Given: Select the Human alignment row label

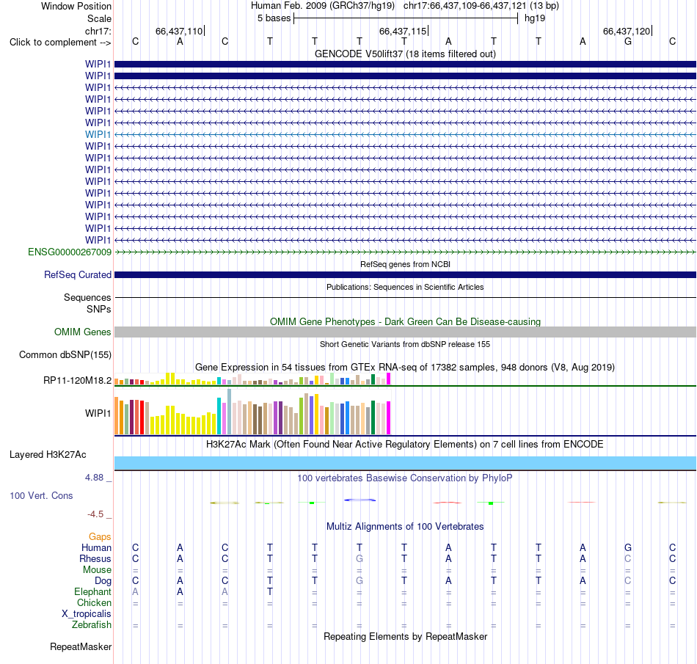Looking at the screenshot, I should coord(96,547).
